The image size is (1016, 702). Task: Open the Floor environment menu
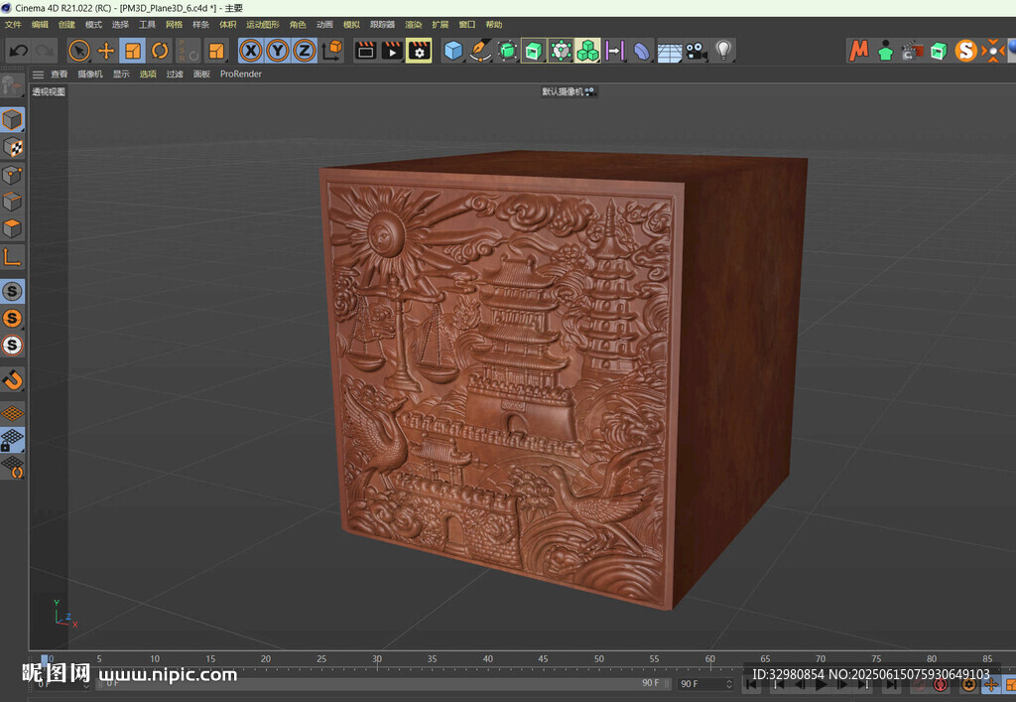[x=669, y=51]
